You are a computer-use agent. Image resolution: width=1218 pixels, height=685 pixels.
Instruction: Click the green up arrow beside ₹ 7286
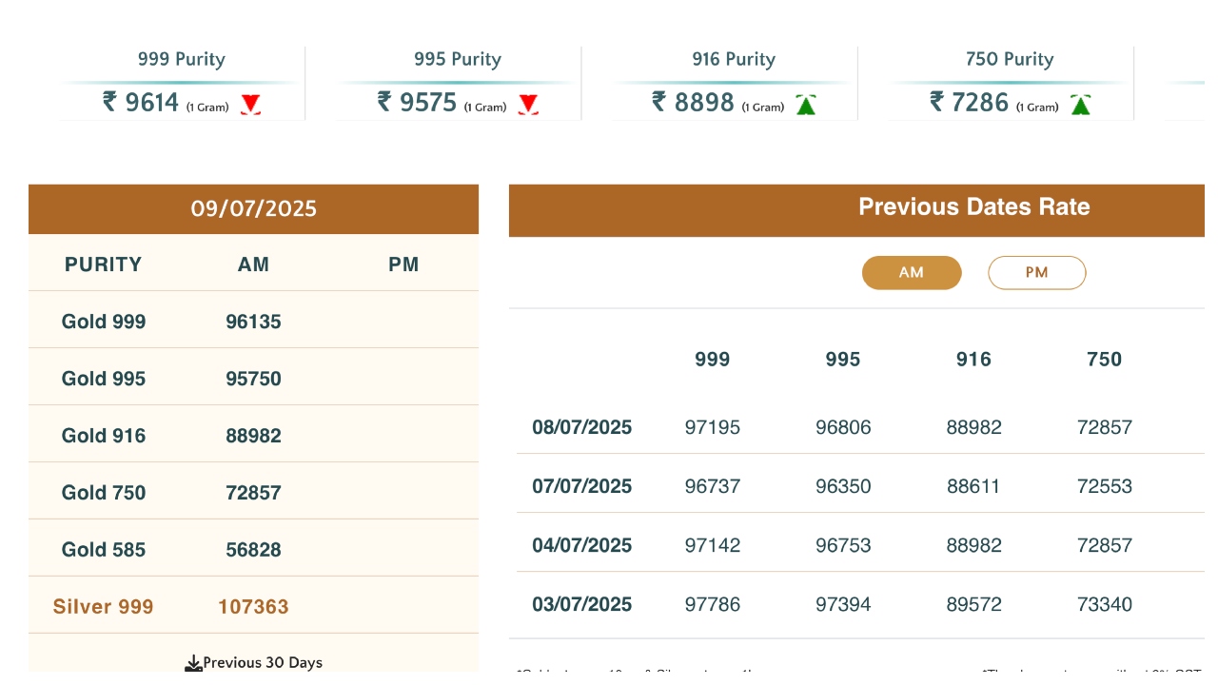(x=1080, y=105)
